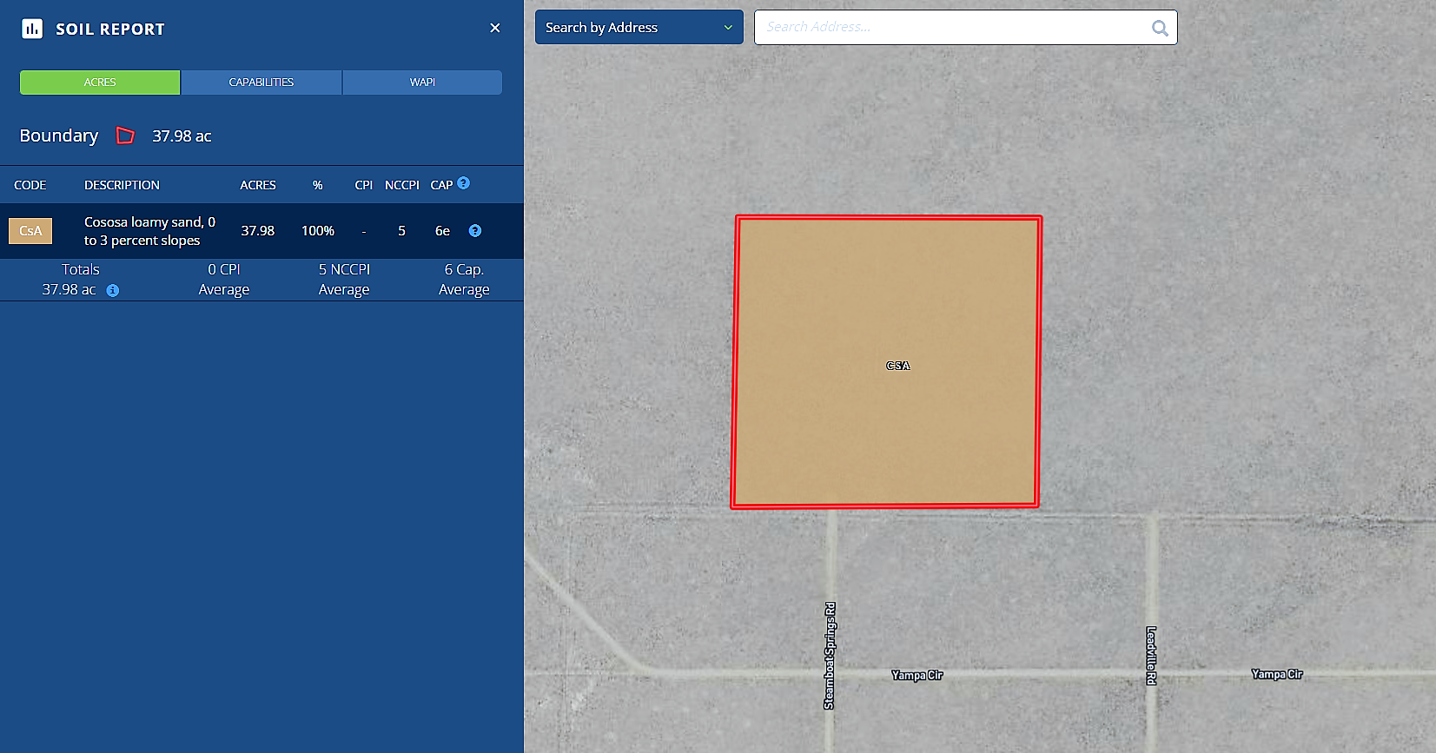This screenshot has height=753, width=1436.
Task: Click the Soil Report chart icon
Action: pyautogui.click(x=32, y=29)
